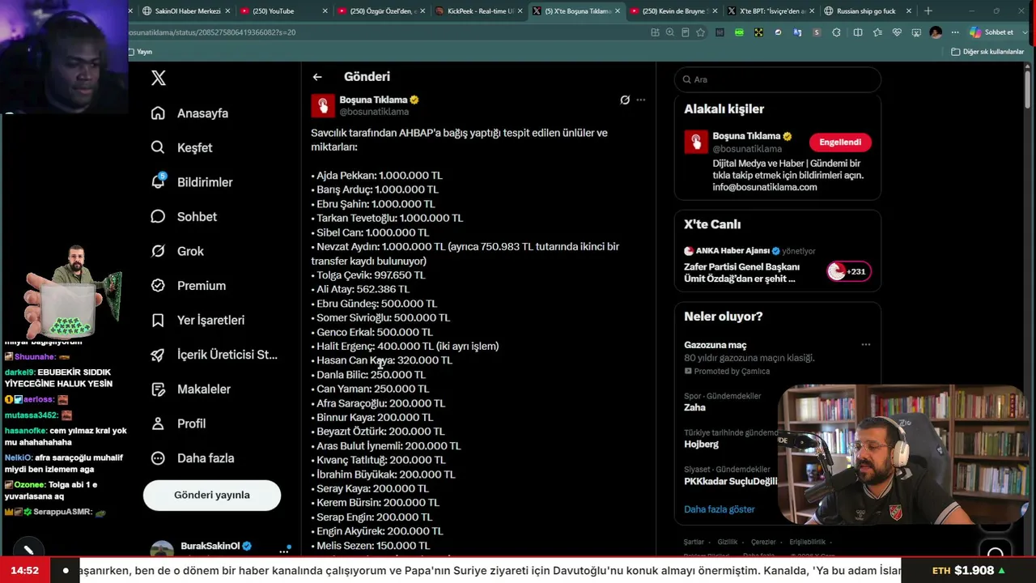Screen dimensions: 1036x583
Task: Open Diğer sık kullanılanlar folder
Action: pyautogui.click(x=988, y=52)
